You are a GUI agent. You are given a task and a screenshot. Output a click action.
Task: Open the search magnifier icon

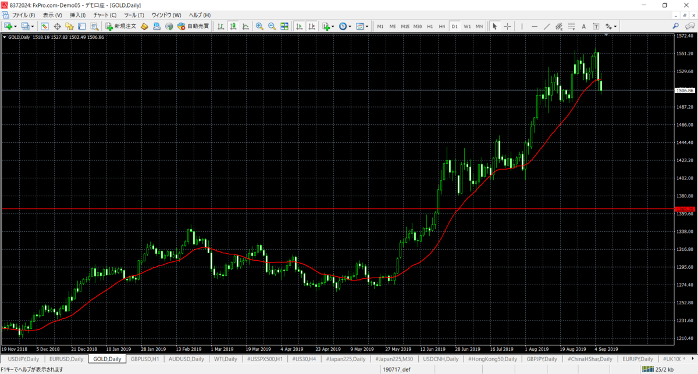click(x=676, y=26)
